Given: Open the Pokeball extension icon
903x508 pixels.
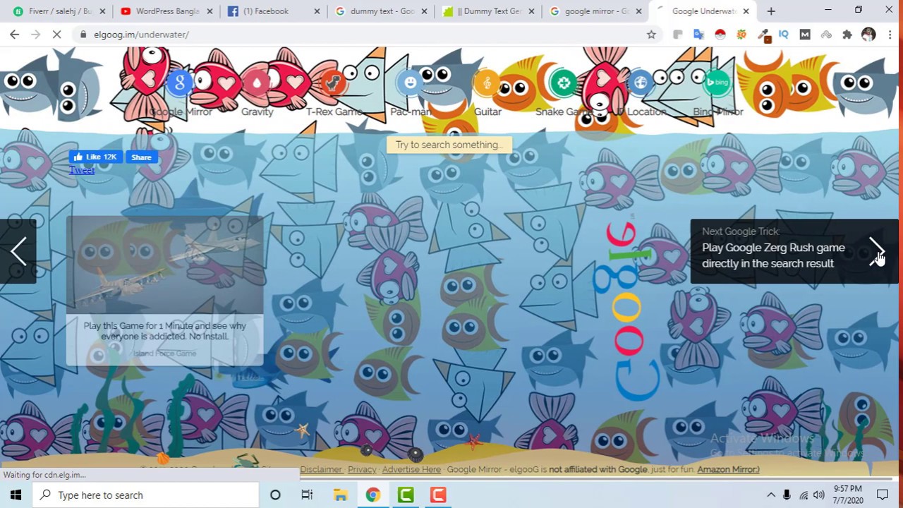Looking at the screenshot, I should [x=720, y=35].
